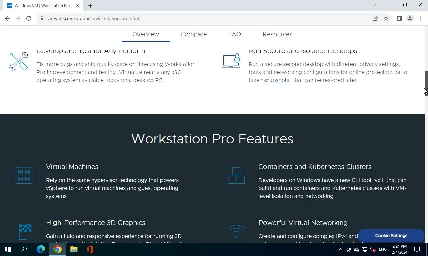Viewport: 428px width, 256px height.
Task: Launch Microsoft Office from taskbar
Action: [90, 249]
